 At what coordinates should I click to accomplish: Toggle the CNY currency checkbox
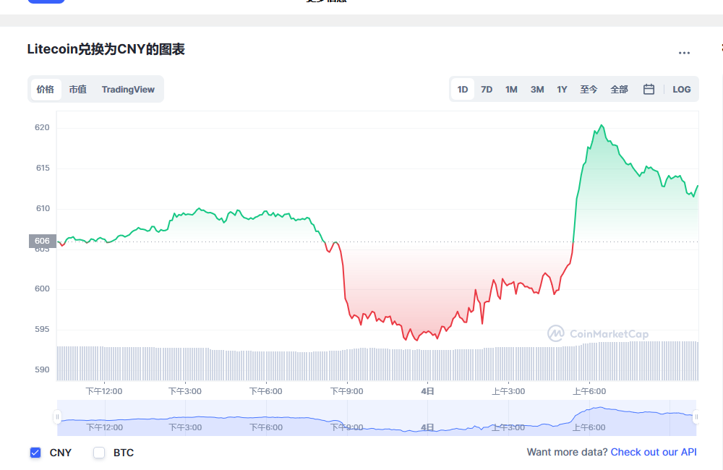tap(35, 453)
